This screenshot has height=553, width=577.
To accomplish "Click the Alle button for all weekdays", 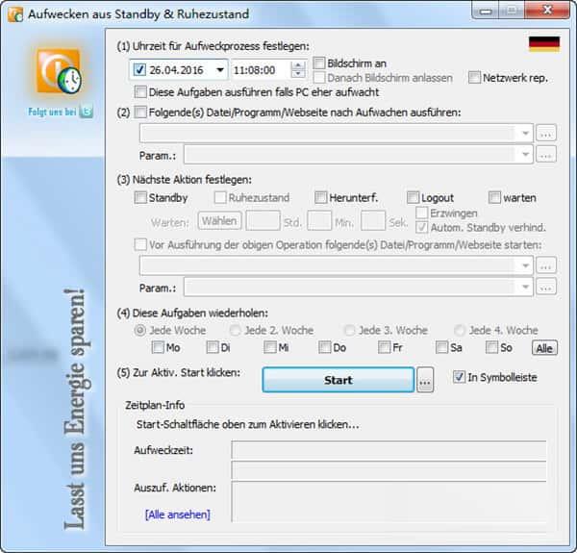I will [x=544, y=348].
